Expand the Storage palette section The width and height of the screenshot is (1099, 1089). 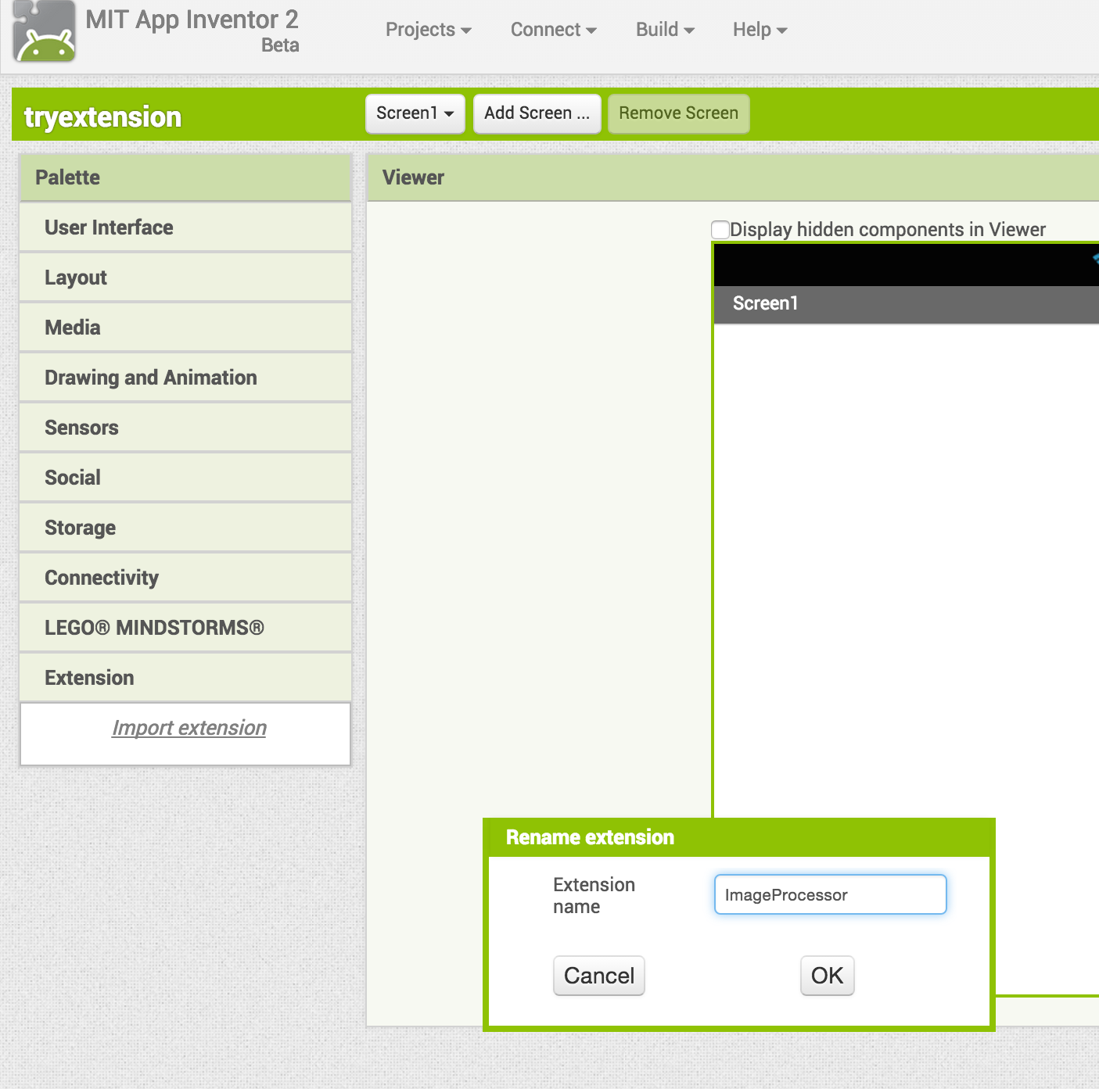(185, 528)
